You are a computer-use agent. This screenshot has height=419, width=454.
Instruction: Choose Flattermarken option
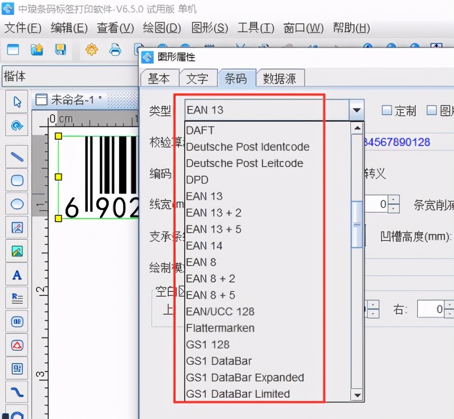coord(268,329)
